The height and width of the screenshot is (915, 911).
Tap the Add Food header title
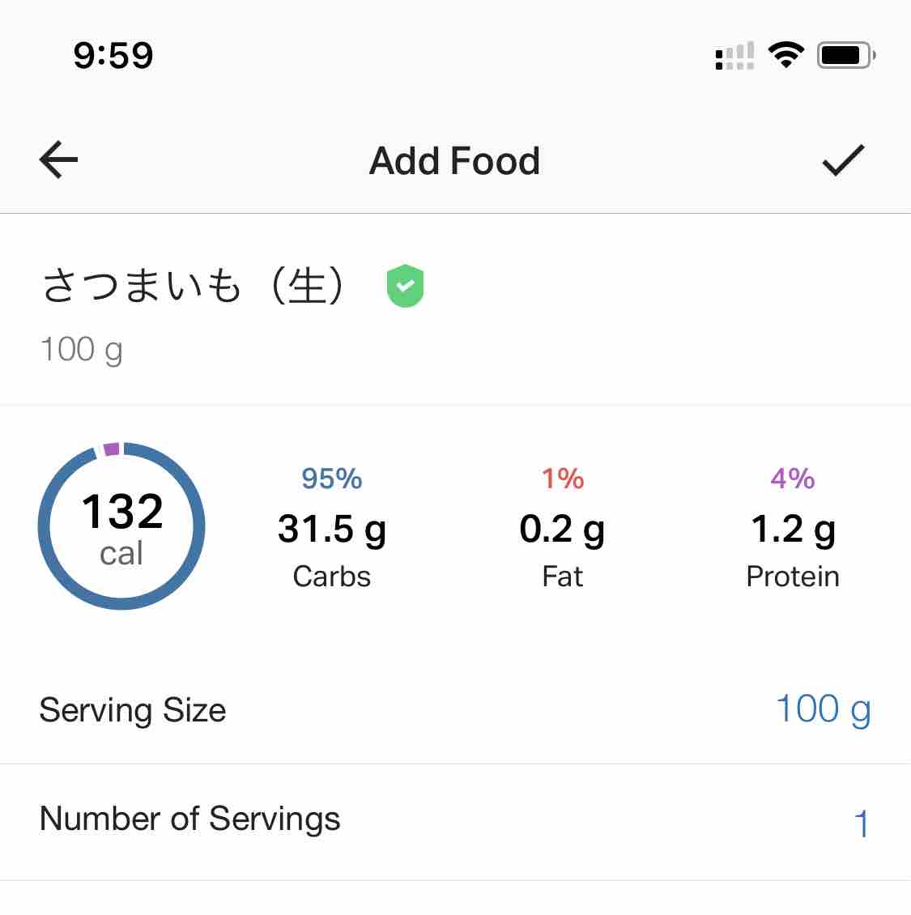click(454, 160)
